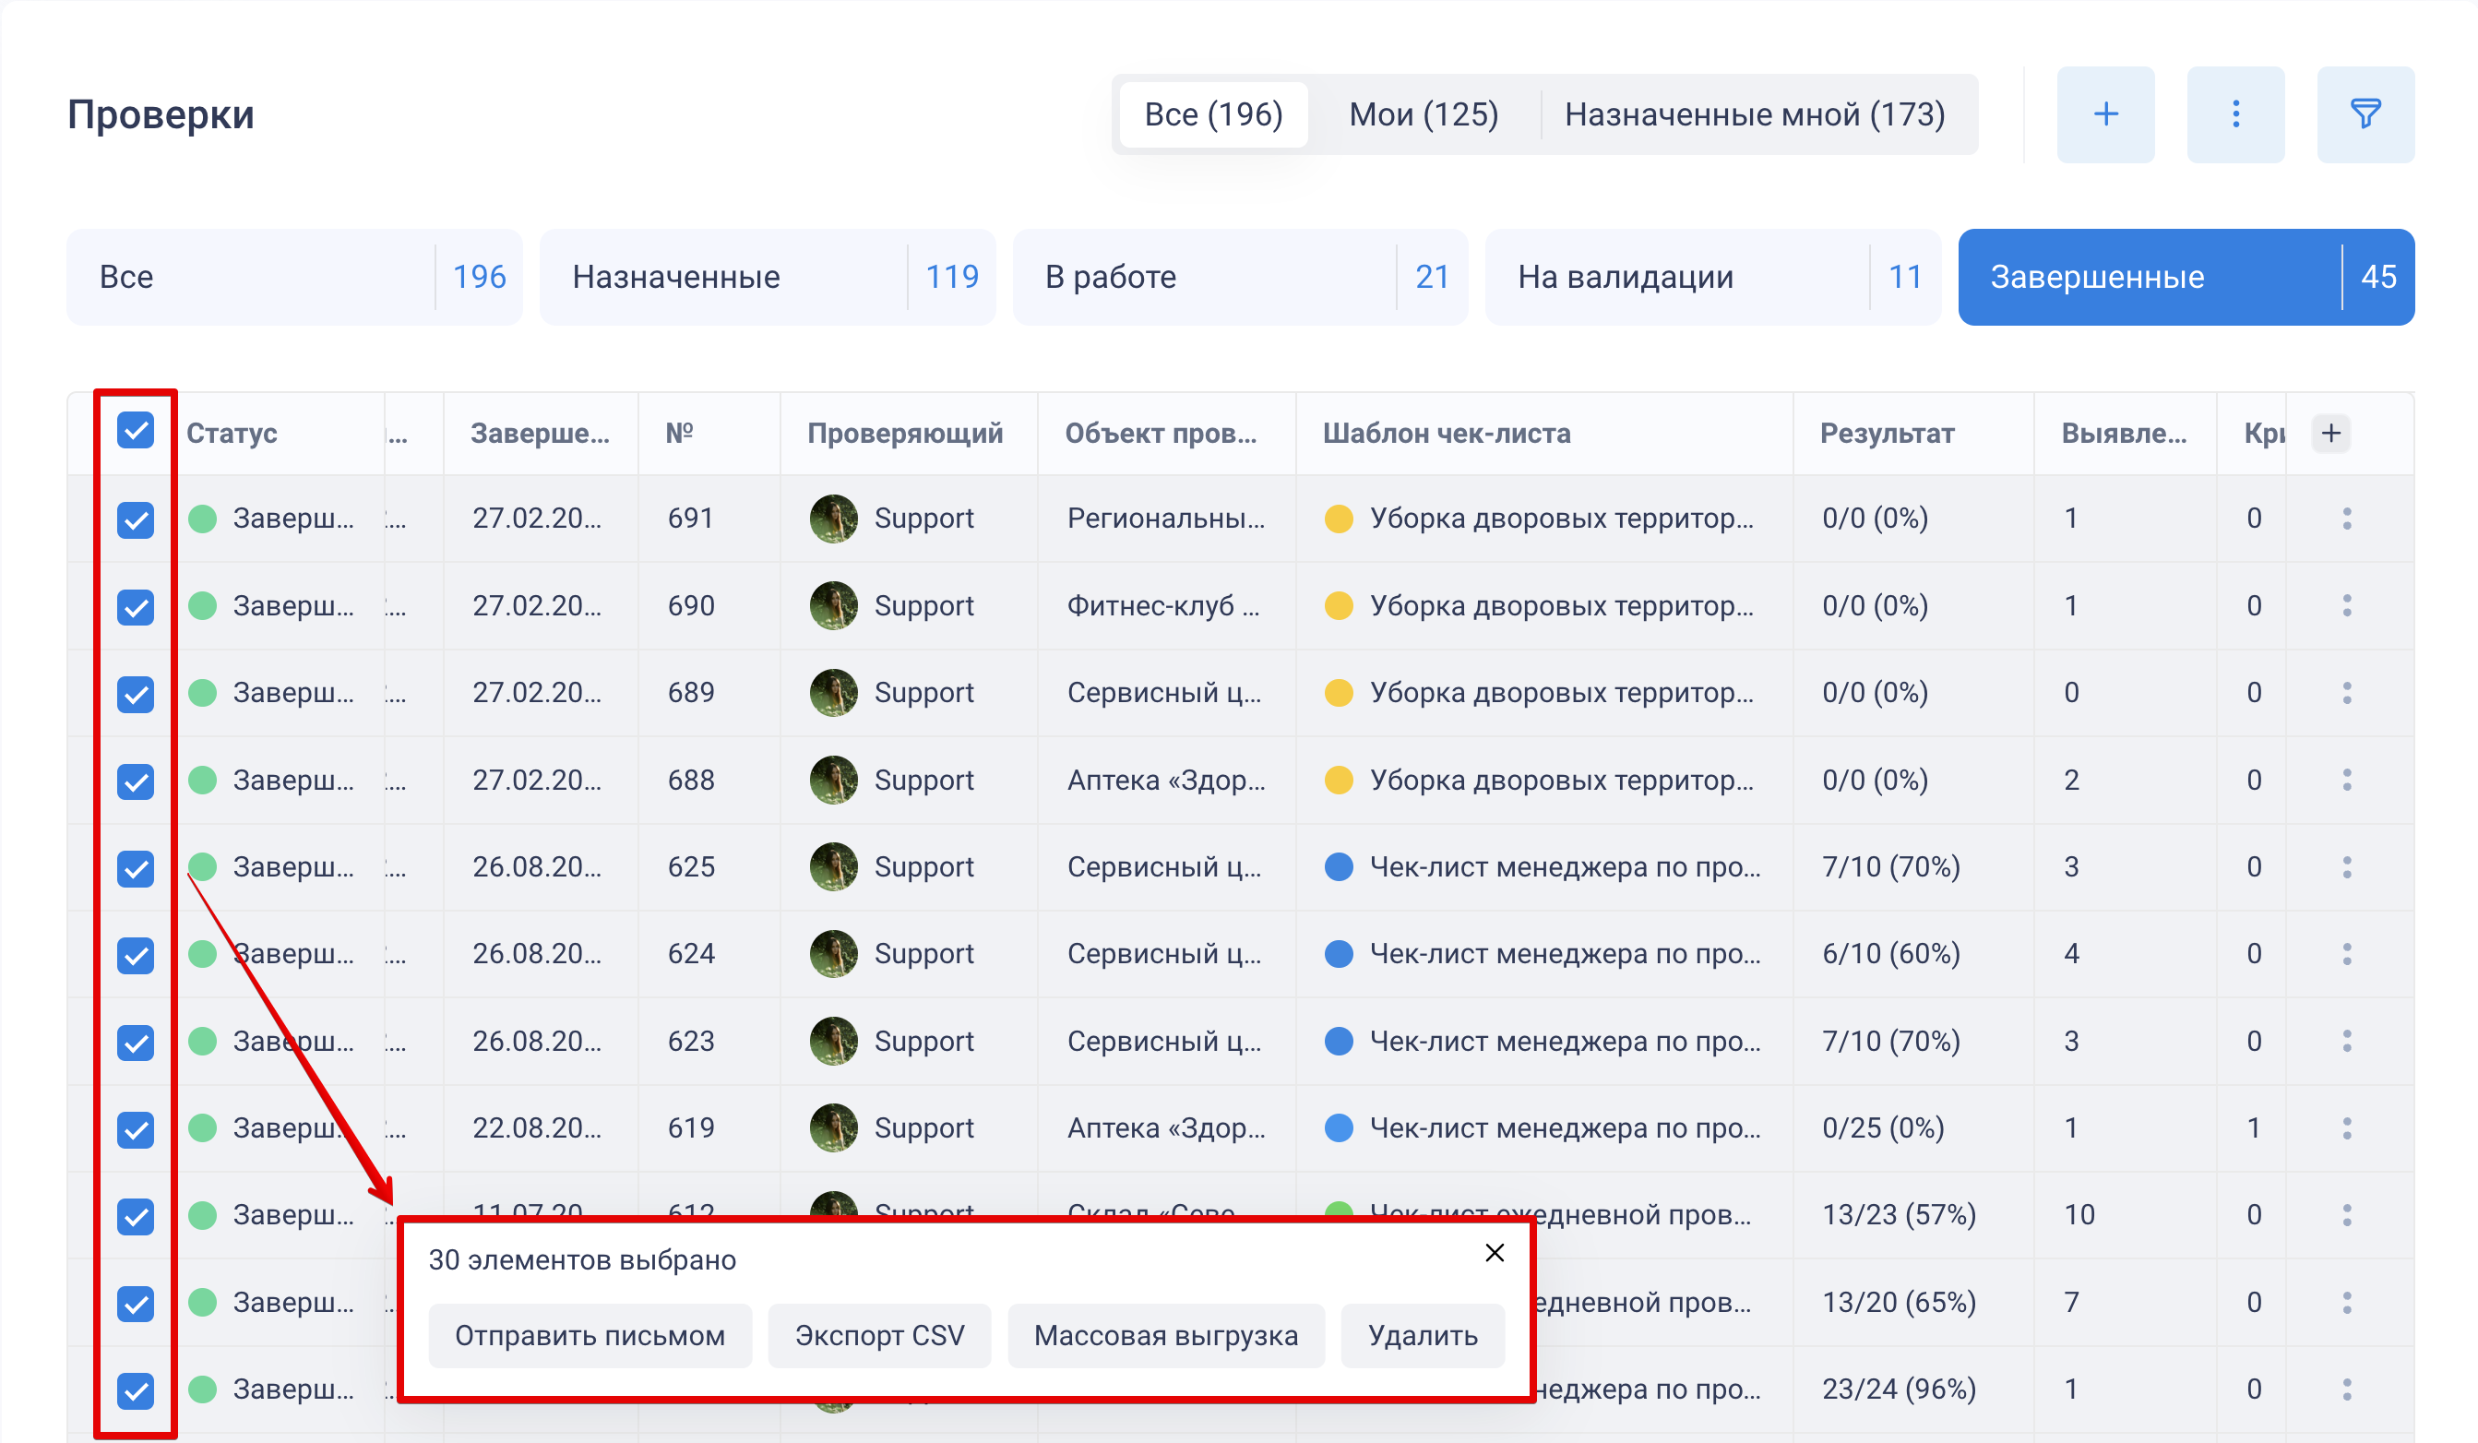The image size is (2478, 1443).
Task: Deselect the checkbox for check 624
Action: pyautogui.click(x=135, y=954)
